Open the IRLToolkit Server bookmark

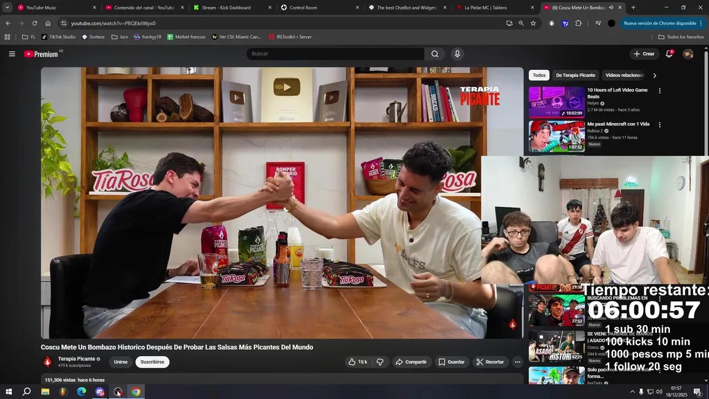click(290, 37)
